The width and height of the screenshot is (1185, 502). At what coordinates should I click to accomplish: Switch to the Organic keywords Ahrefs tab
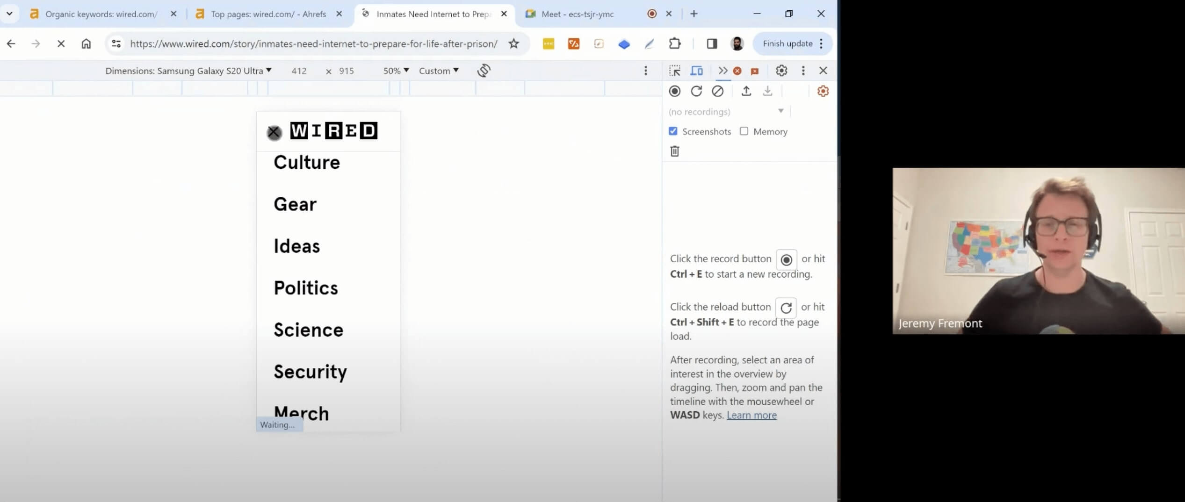click(101, 14)
